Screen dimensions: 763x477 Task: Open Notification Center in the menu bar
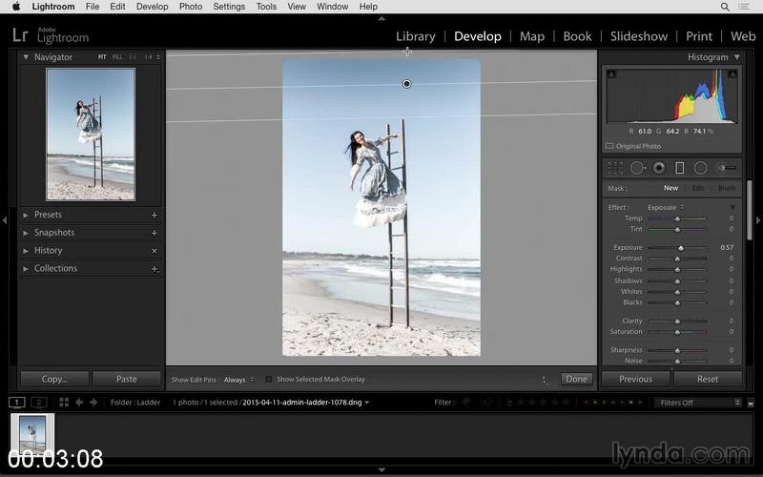coord(744,7)
